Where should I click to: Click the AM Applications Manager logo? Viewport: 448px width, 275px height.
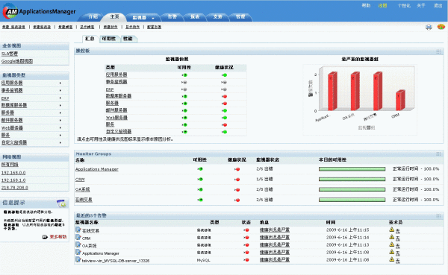pyautogui.click(x=39, y=11)
